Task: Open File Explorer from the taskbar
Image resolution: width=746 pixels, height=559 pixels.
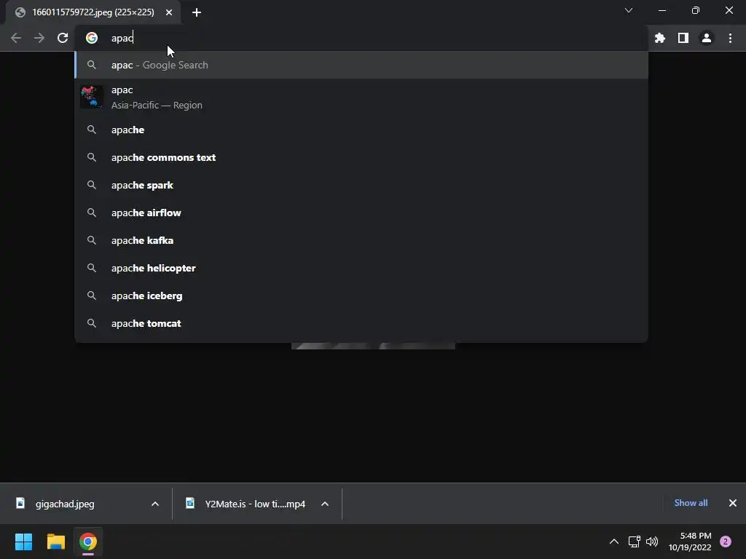Action: click(x=55, y=542)
